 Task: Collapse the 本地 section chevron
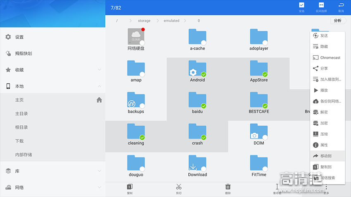point(100,86)
